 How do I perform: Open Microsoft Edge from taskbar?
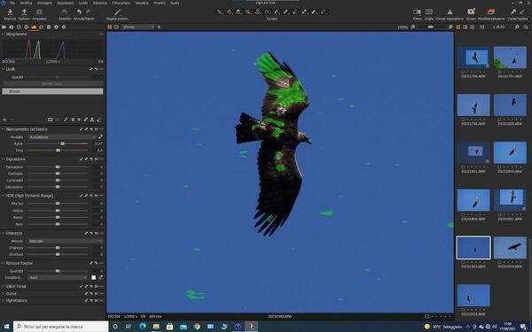[x=143, y=327]
